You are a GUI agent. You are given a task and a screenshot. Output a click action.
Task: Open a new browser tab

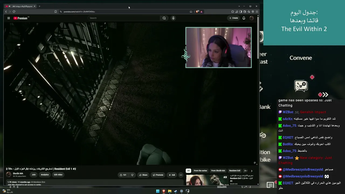tap(39, 6)
